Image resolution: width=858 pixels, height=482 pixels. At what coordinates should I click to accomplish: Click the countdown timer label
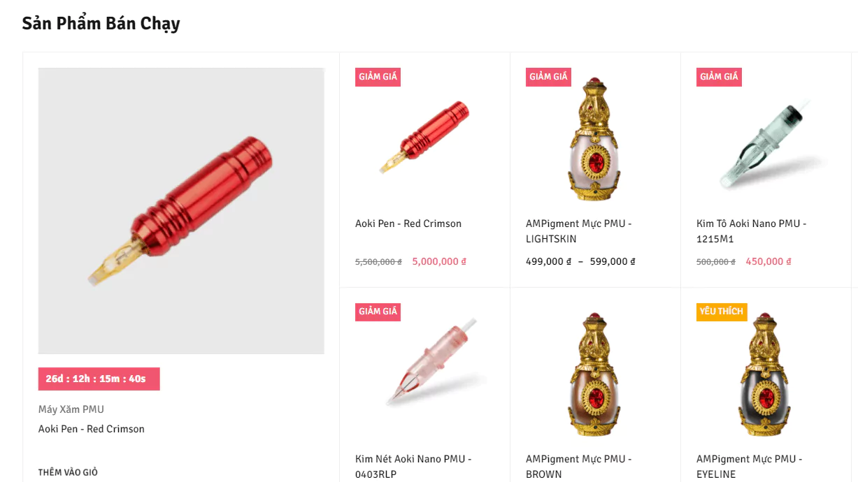[99, 379]
